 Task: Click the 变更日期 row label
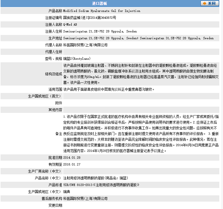pyautogui.click(x=55, y=205)
